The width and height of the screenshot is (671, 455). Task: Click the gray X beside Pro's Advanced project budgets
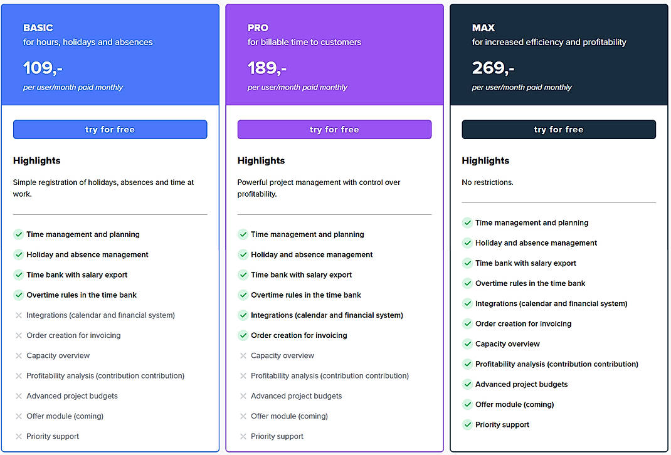[243, 395]
